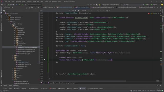Open the Problems tool window
164x92 pixels.
tap(53, 89)
